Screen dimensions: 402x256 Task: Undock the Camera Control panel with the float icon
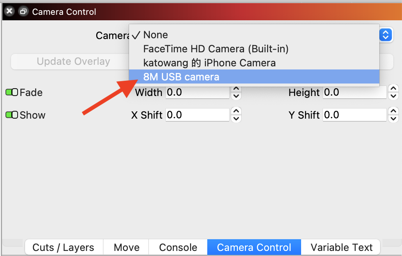click(23, 11)
